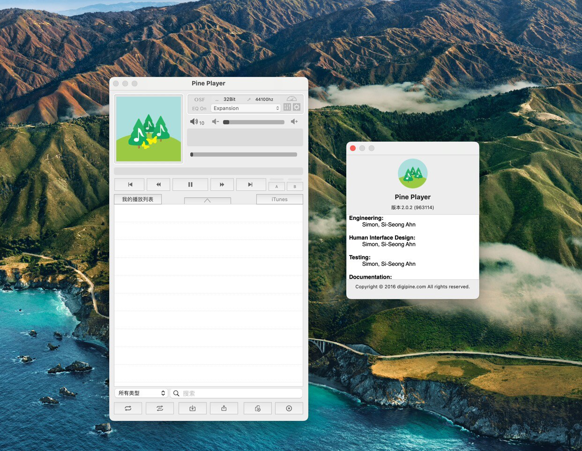582x451 pixels.
Task: Set loop point B
Action: pyautogui.click(x=295, y=187)
